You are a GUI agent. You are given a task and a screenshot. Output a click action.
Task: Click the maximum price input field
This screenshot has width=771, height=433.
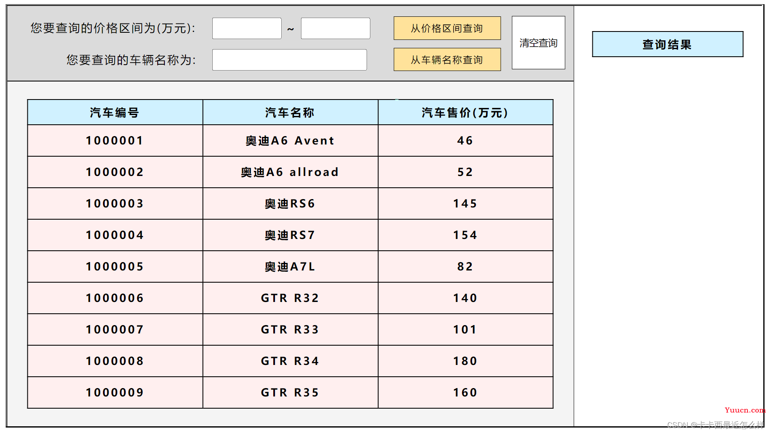[x=335, y=29]
